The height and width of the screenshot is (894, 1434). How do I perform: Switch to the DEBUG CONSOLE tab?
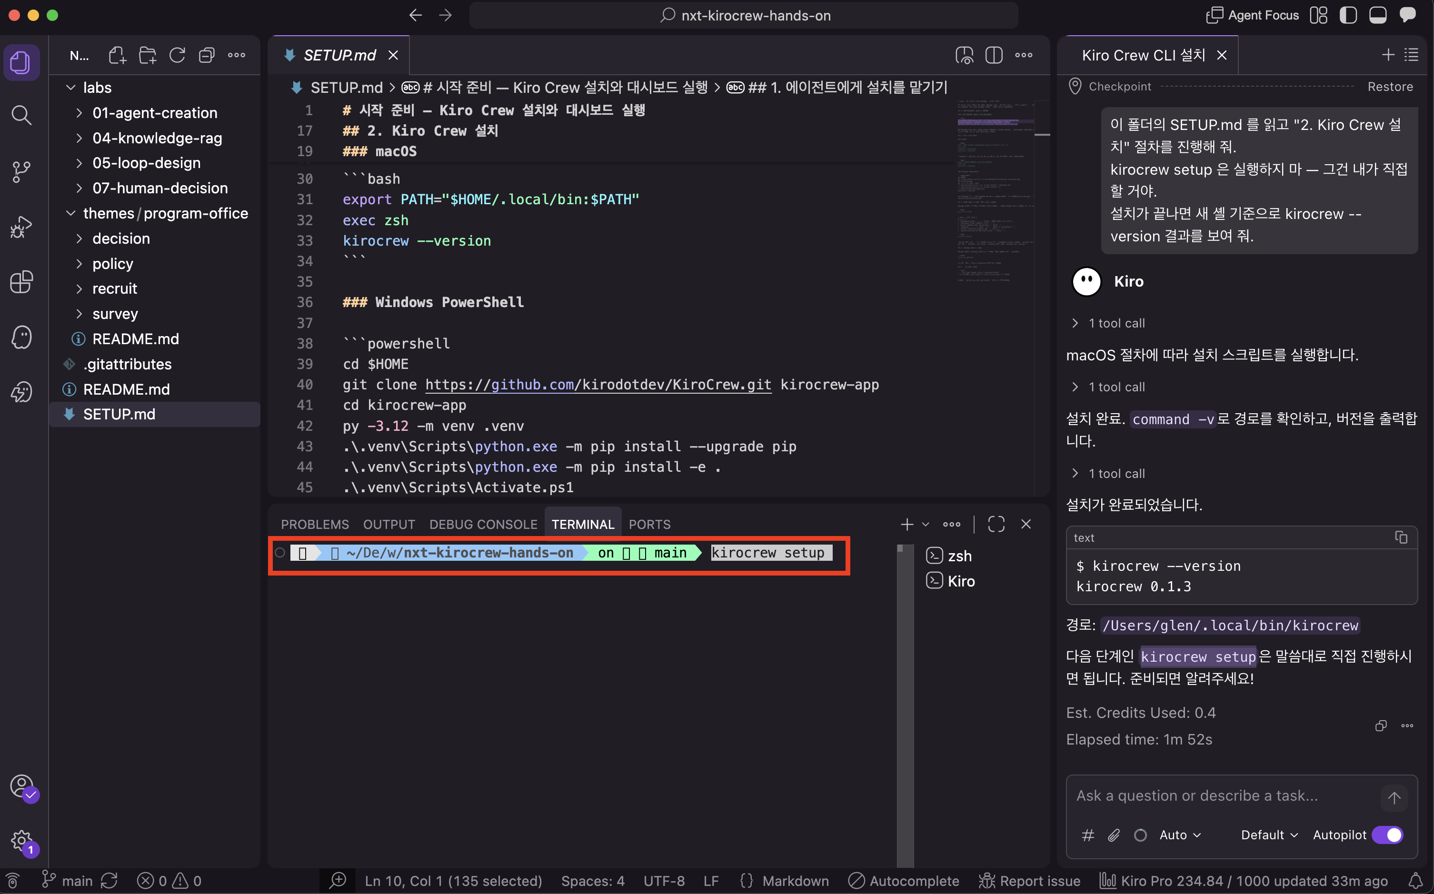pyautogui.click(x=483, y=525)
